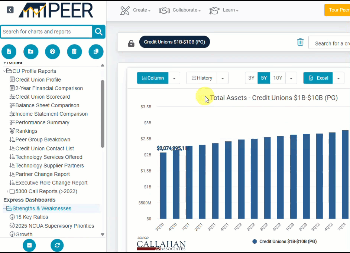Click collapse-all round icon at sidebar bottom
This screenshot has height=253, width=350.
29,245
